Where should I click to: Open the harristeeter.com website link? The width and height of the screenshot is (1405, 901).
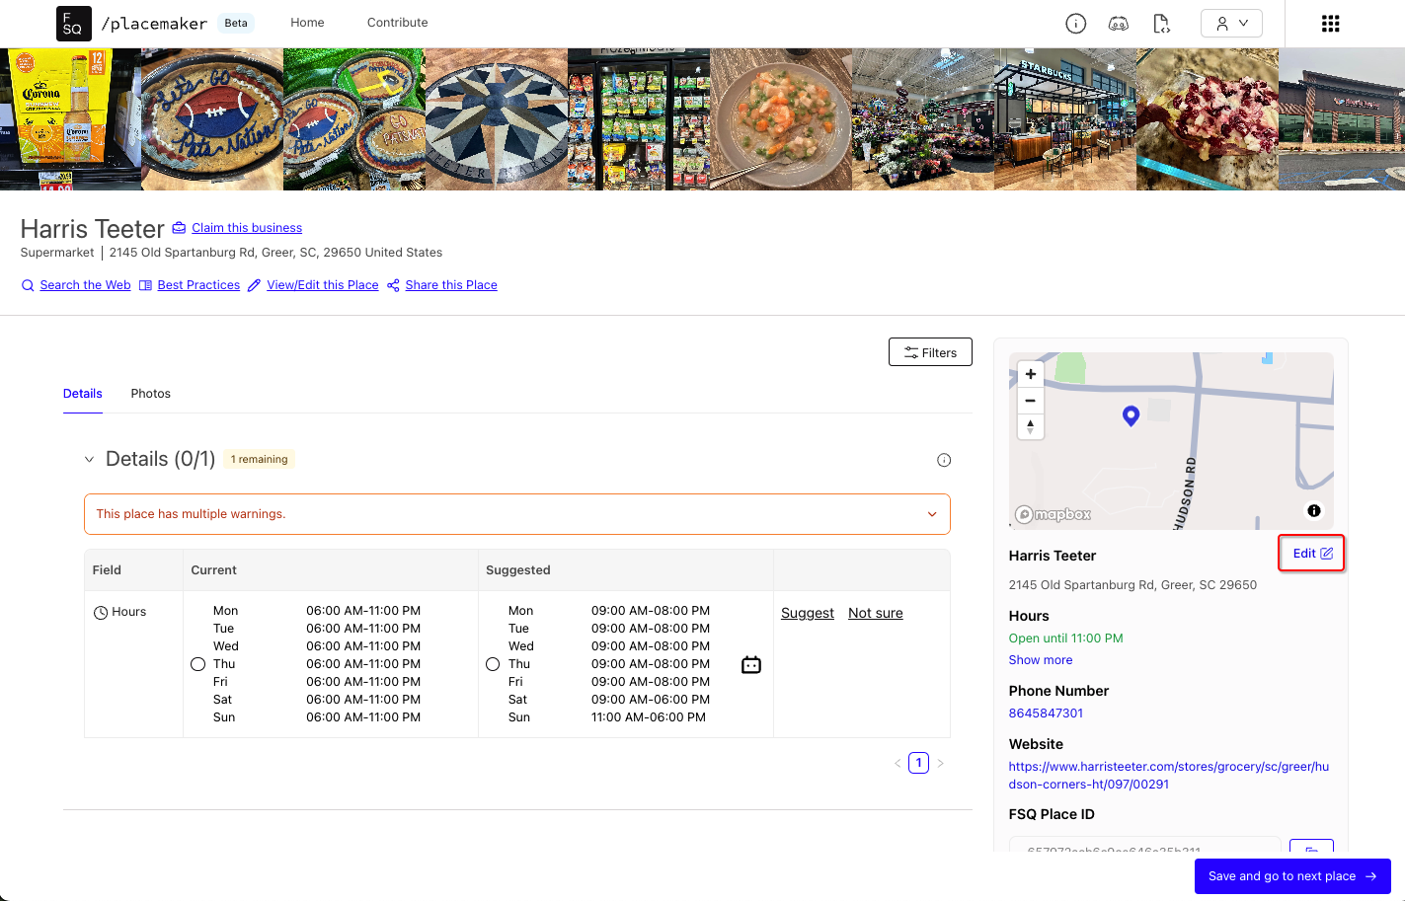(x=1169, y=776)
